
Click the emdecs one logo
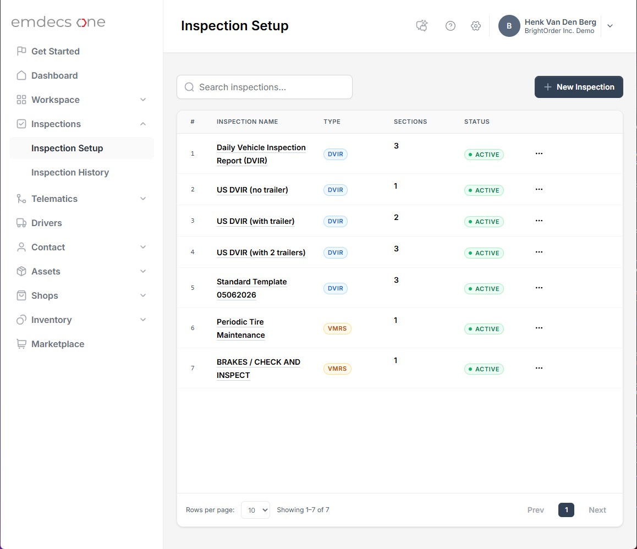pos(58,22)
